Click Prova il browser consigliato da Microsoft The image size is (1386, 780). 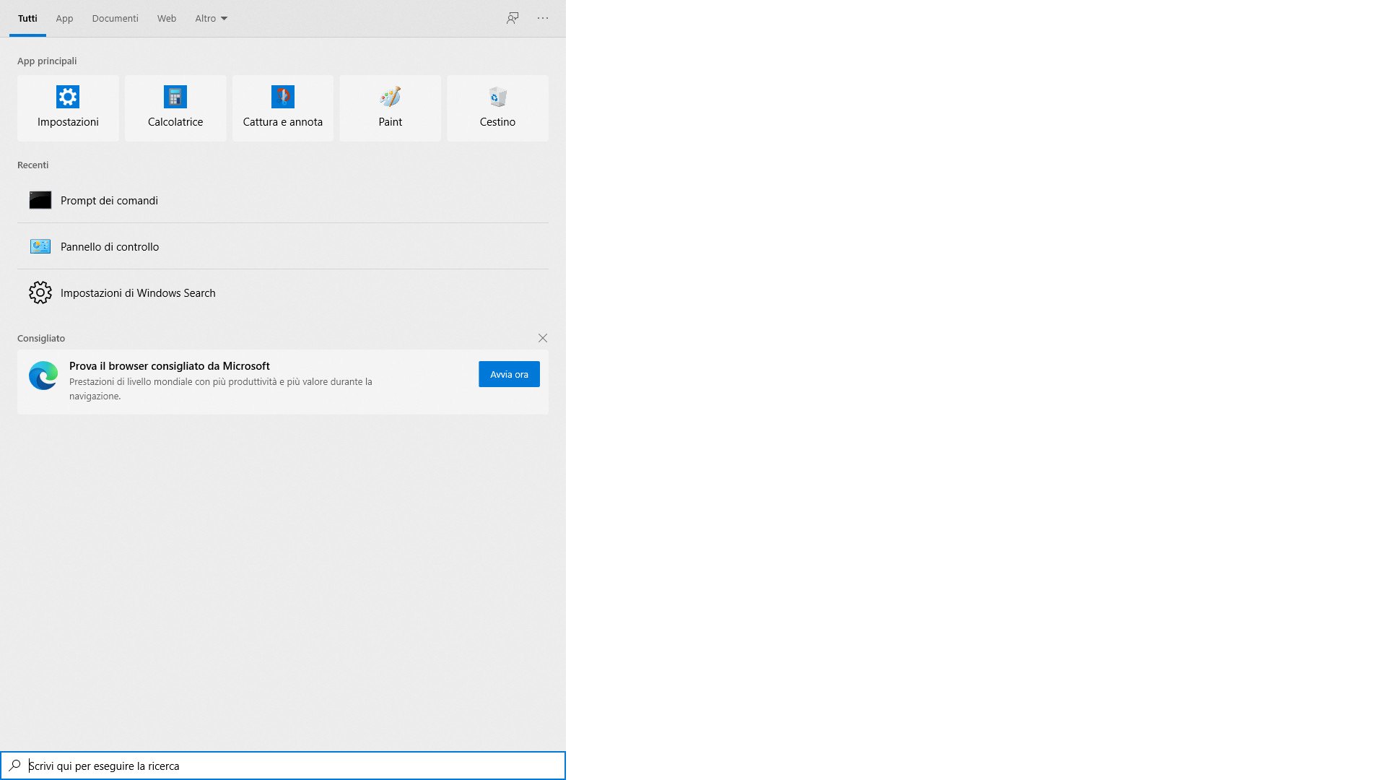click(170, 366)
